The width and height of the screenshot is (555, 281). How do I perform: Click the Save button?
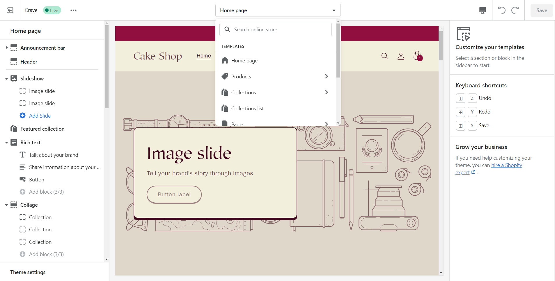[542, 10]
